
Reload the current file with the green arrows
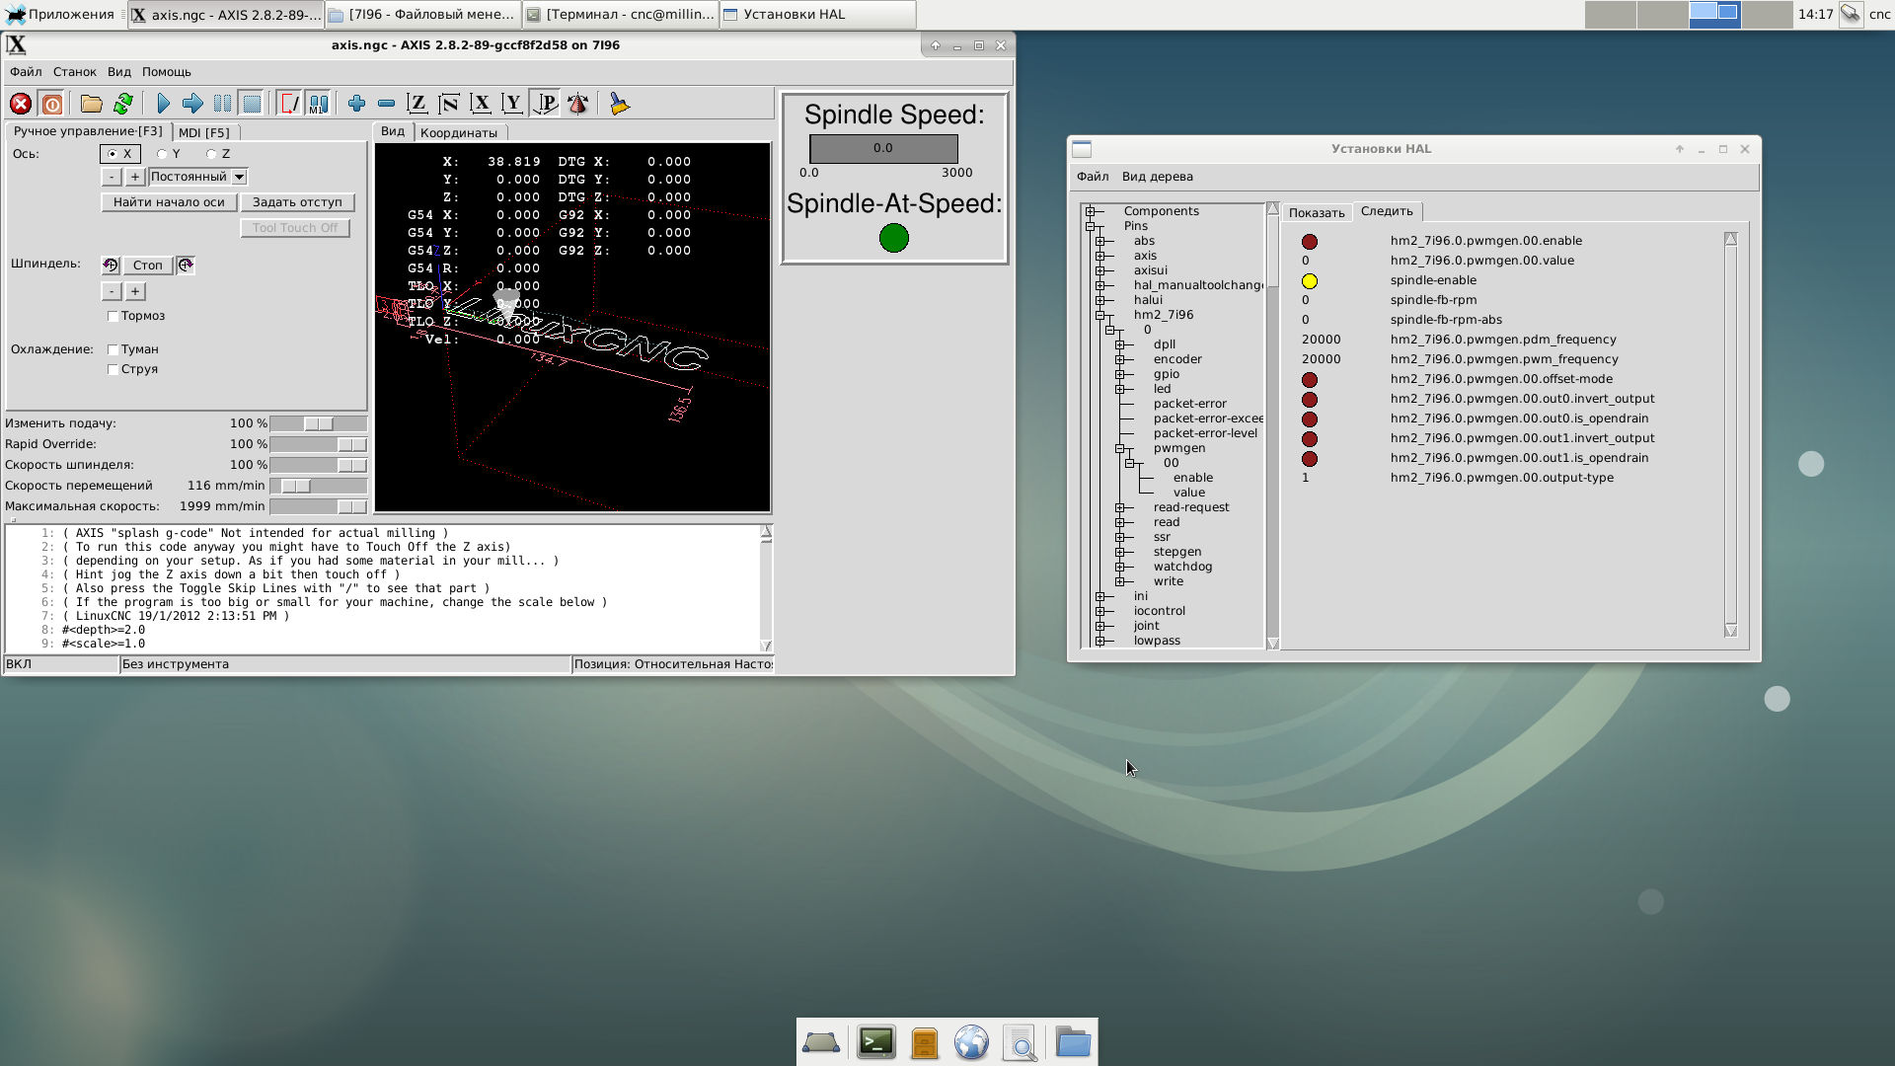point(123,104)
